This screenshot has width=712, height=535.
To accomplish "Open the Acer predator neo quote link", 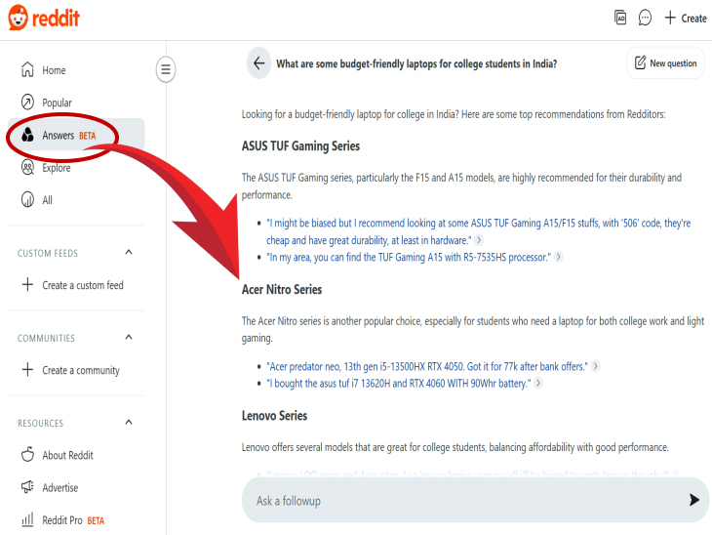I will [427, 366].
